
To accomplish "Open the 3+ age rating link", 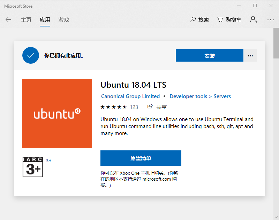I will (48, 161).
